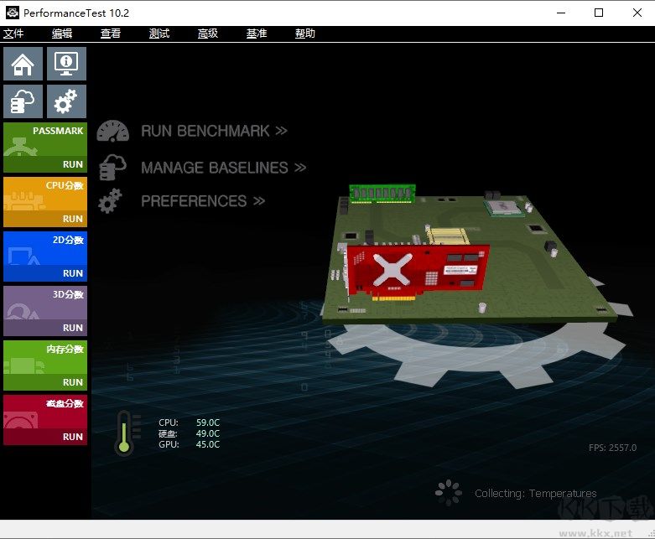Click the PASSMARK tile title
The height and width of the screenshot is (539, 655).
[x=58, y=131]
